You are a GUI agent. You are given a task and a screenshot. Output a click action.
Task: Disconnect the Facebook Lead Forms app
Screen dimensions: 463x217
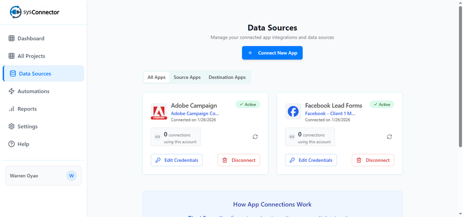click(373, 160)
